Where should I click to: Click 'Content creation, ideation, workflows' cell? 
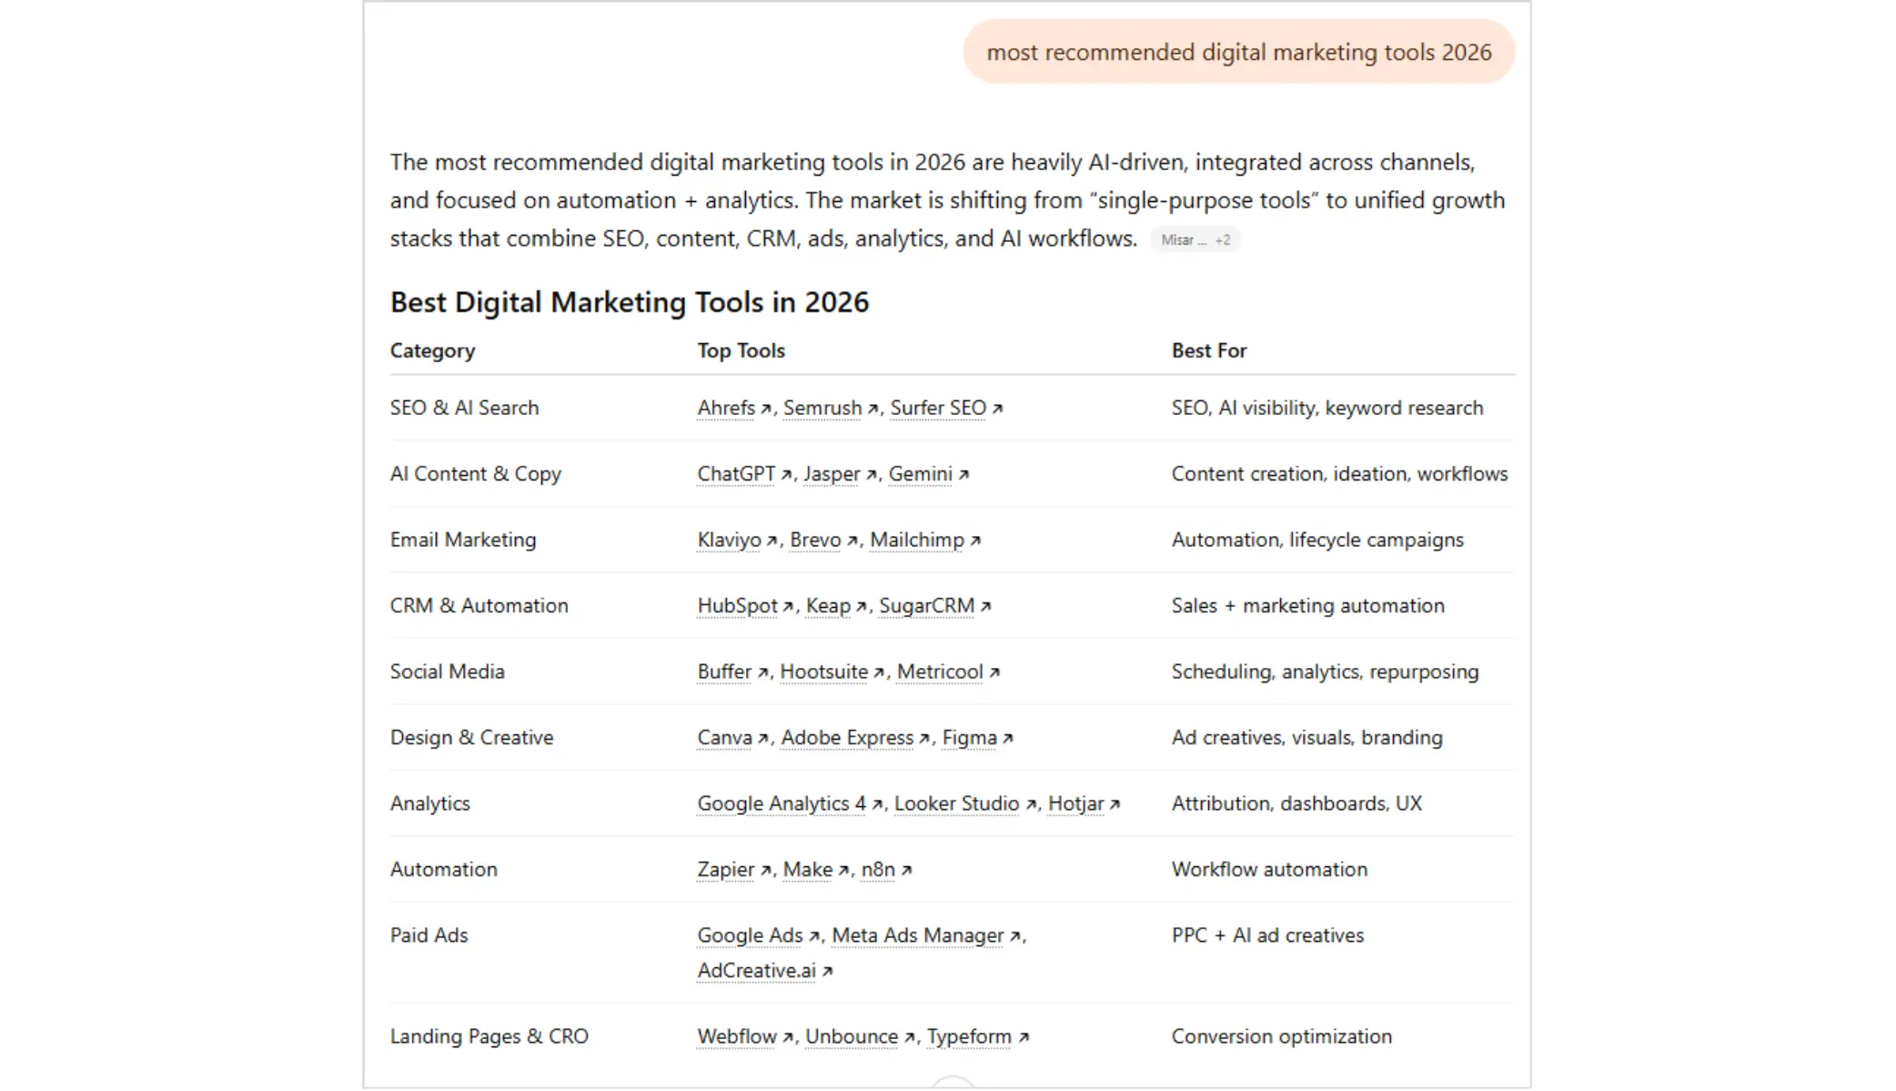1339,474
